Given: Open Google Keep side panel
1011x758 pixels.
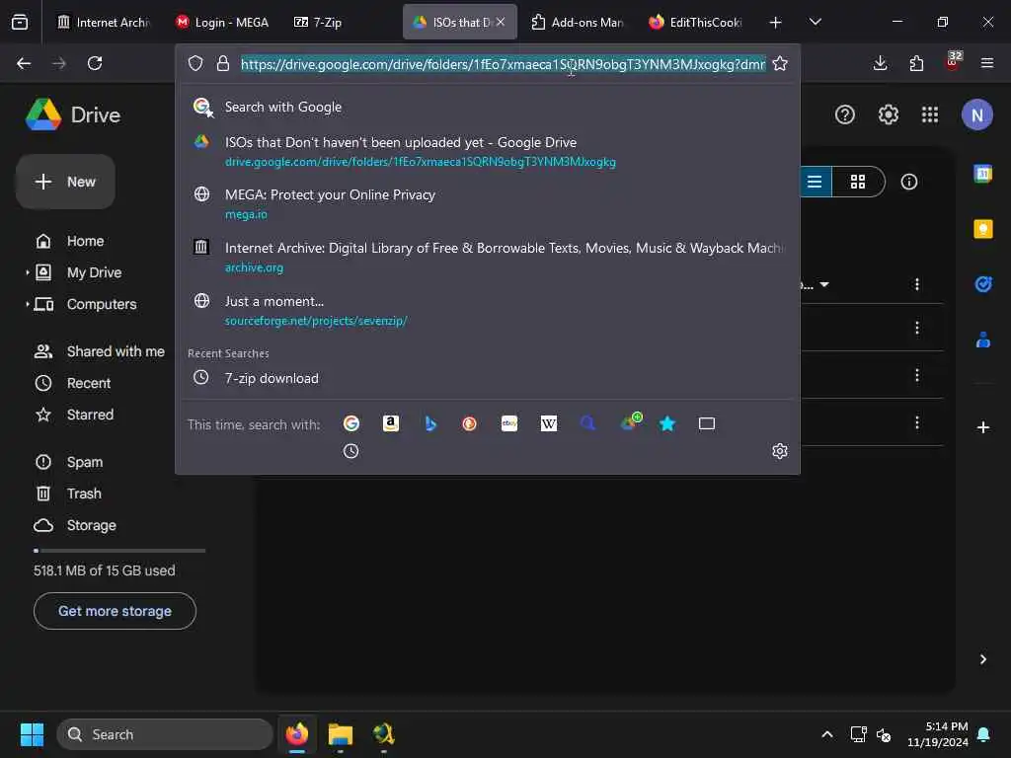Looking at the screenshot, I should (x=982, y=229).
